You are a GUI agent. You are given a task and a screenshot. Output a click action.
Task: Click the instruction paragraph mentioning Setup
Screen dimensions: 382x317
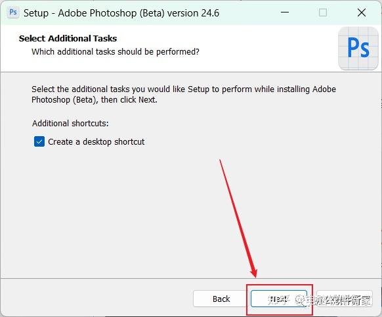tap(184, 95)
